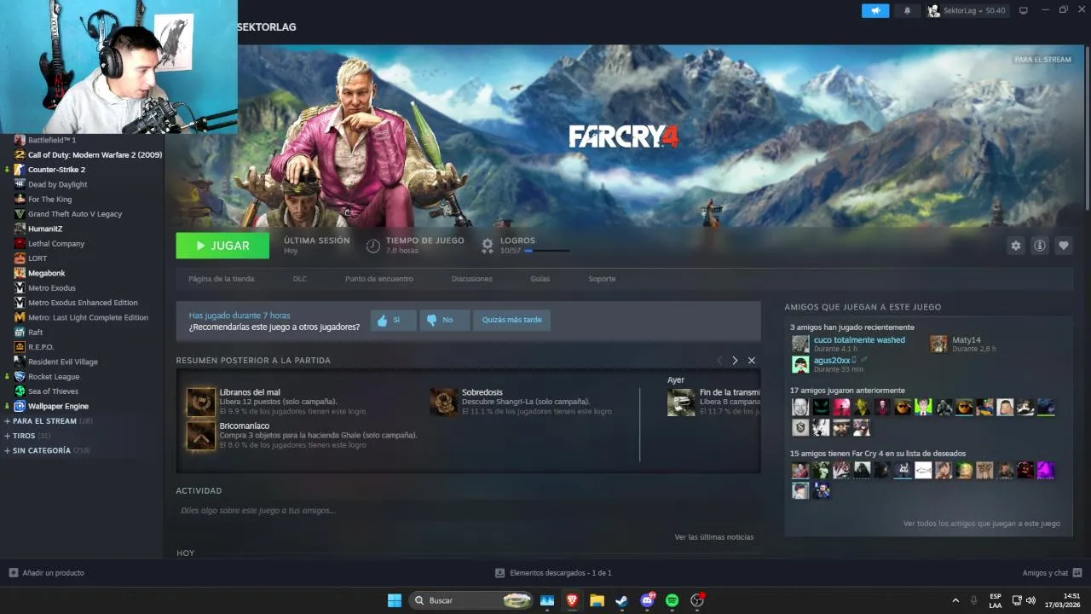Open the Guías tab

point(540,279)
